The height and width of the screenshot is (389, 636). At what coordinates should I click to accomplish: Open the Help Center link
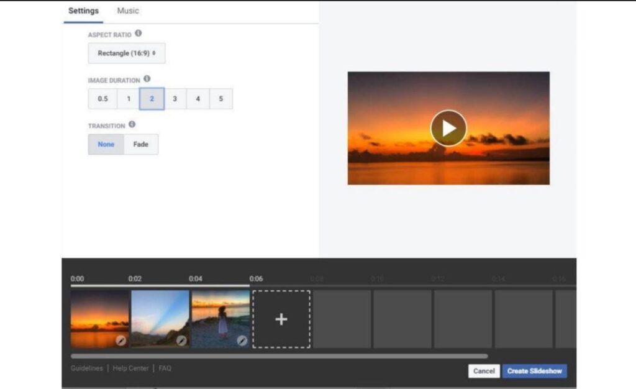tap(130, 368)
